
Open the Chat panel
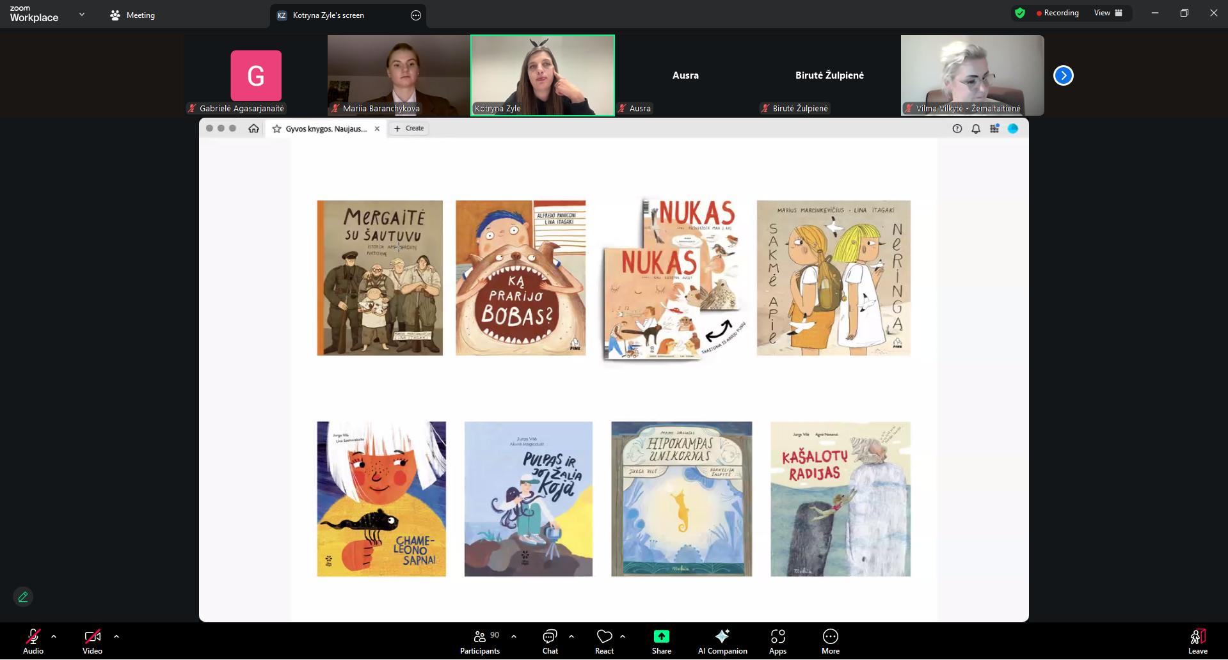tap(550, 641)
